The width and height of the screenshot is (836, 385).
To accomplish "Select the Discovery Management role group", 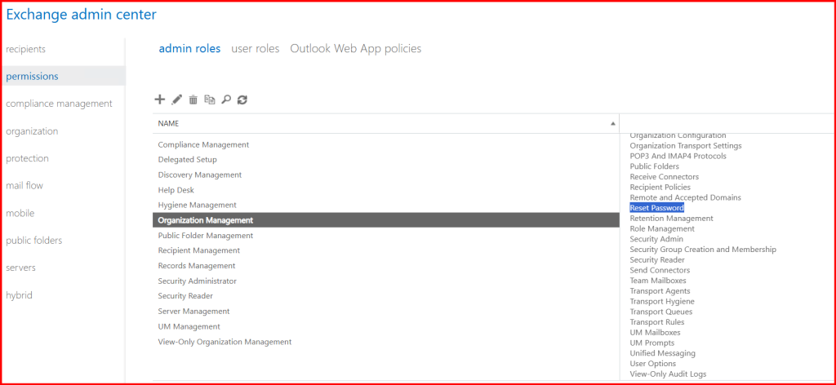I will point(199,175).
